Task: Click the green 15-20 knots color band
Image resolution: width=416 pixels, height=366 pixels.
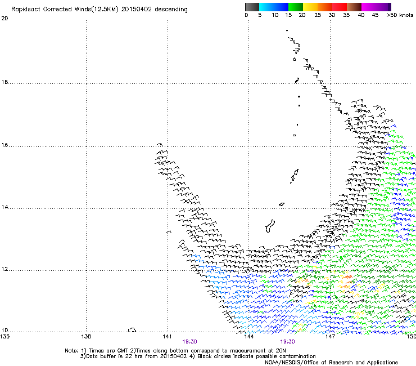Action: tap(296, 7)
